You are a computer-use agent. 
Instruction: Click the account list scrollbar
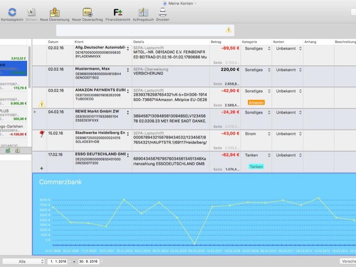[x=29, y=68]
